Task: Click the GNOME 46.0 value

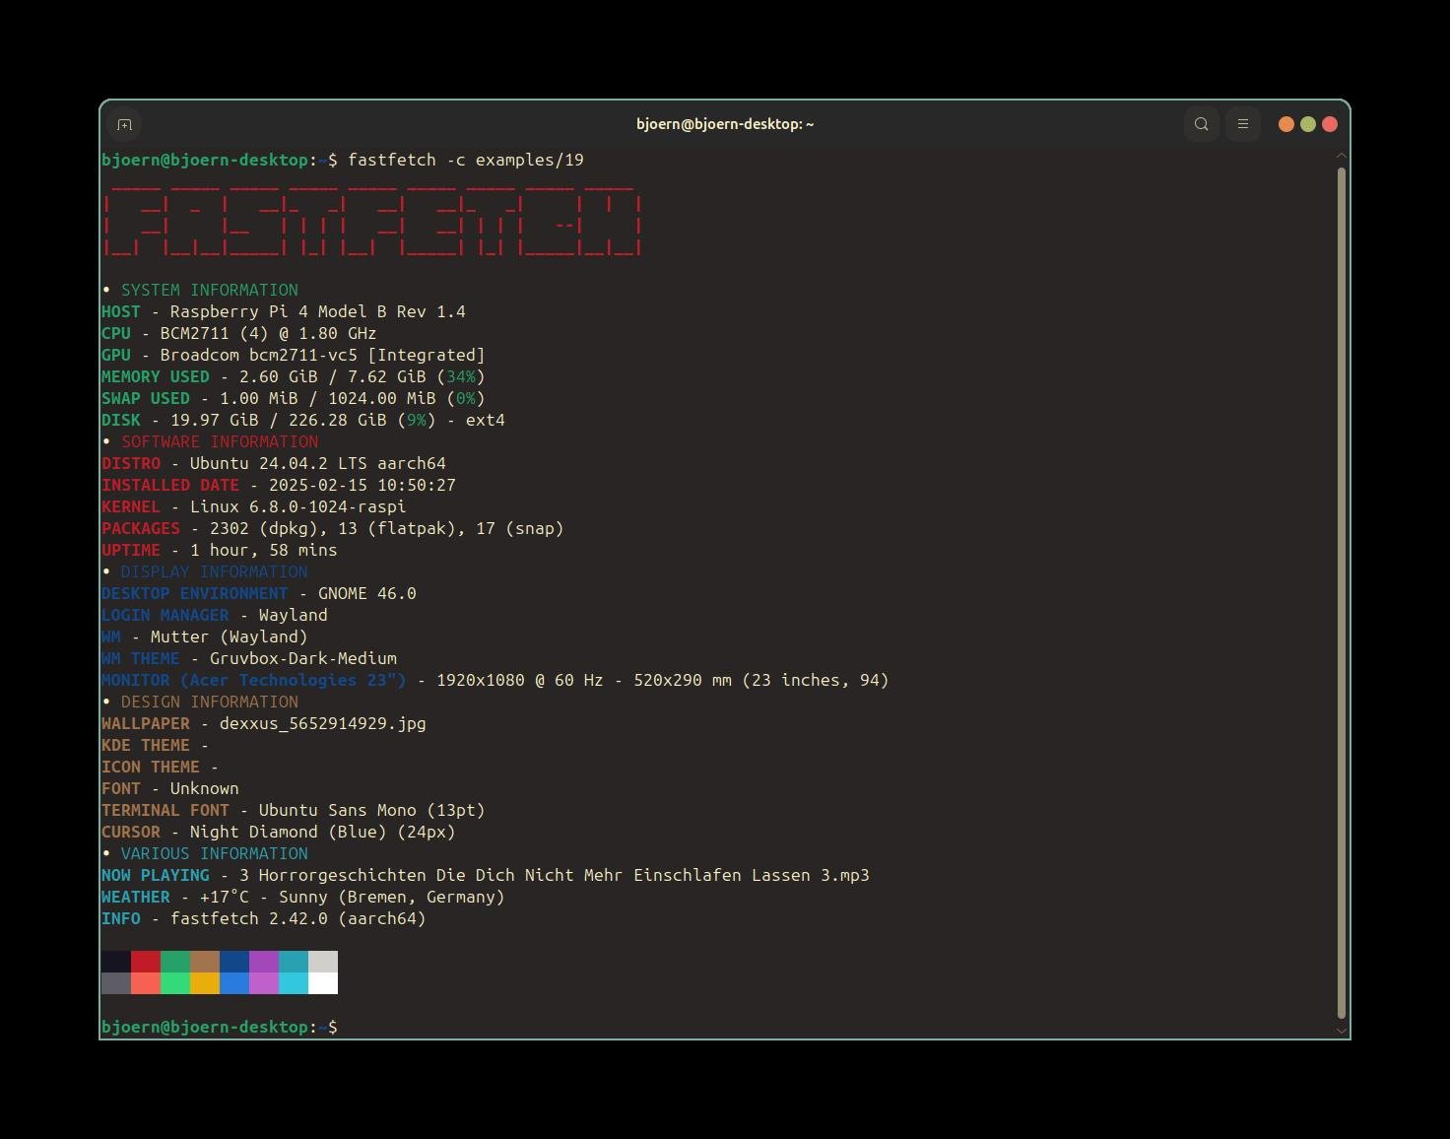Action: pos(367,593)
